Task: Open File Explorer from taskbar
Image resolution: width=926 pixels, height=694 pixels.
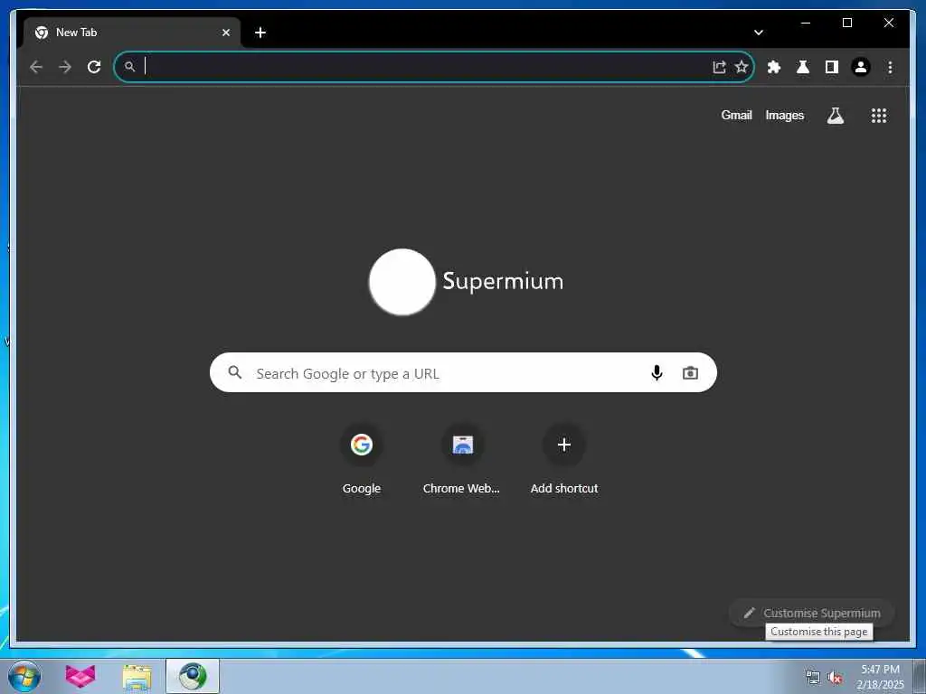Action: pos(137,676)
